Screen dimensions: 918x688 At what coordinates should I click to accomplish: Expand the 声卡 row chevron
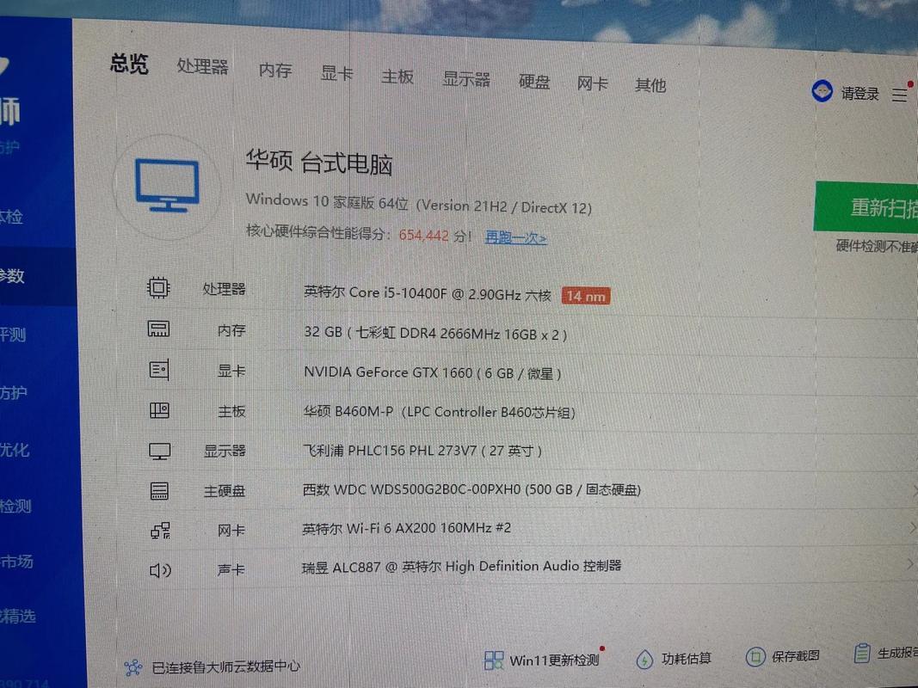(x=909, y=564)
